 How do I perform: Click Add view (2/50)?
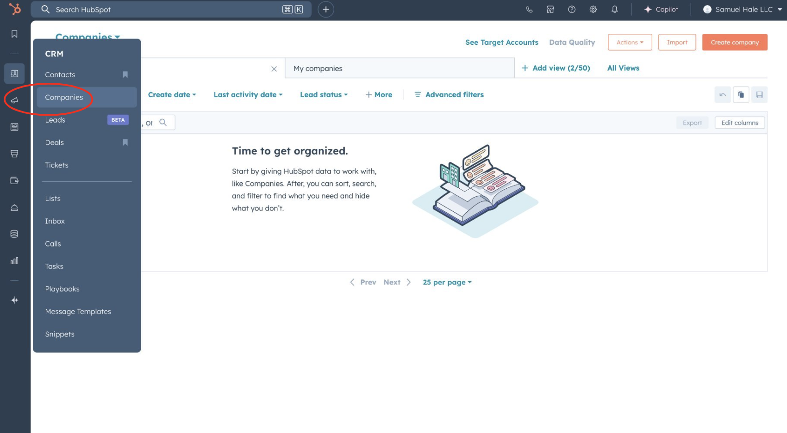point(556,68)
